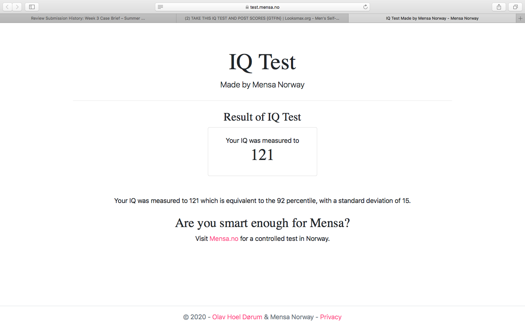Click 'Are you smart enough for Mensa?' heading
The height and width of the screenshot is (328, 525).
[262, 223]
